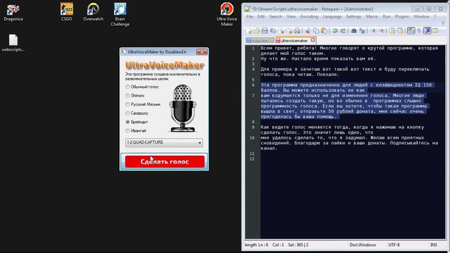450x253 pixels.
Task: Click the New file toolbar icon
Action: [x=249, y=31]
